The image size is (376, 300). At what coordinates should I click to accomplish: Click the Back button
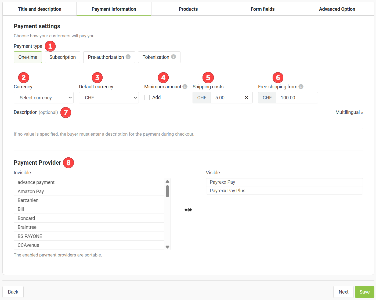pyautogui.click(x=13, y=292)
